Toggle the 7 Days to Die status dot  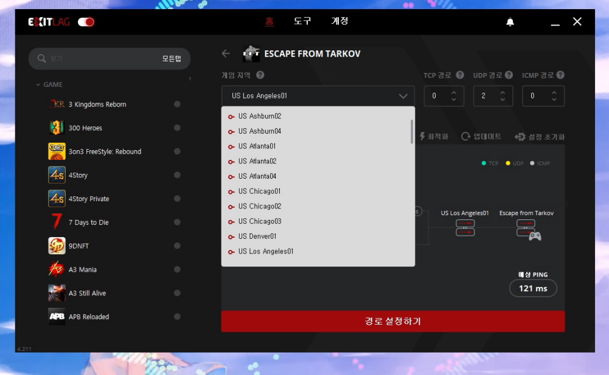(177, 222)
